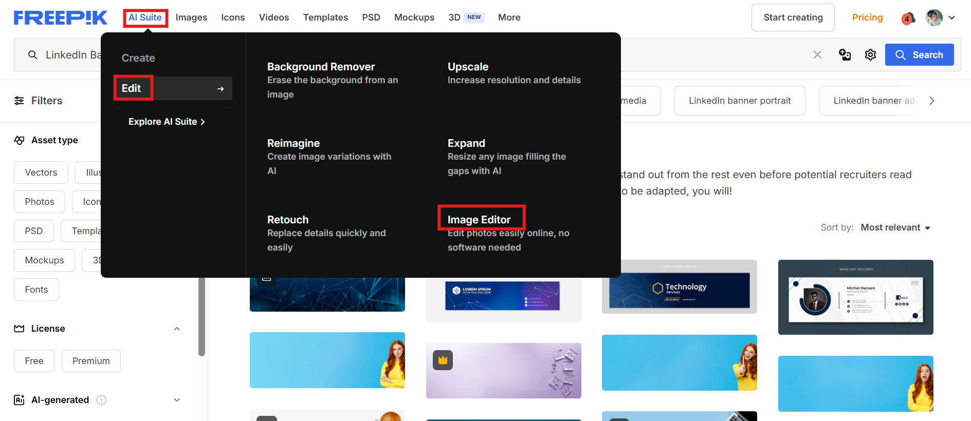The width and height of the screenshot is (971, 421).
Task: Choose Image Editor in the Edit submenu
Action: (x=479, y=220)
